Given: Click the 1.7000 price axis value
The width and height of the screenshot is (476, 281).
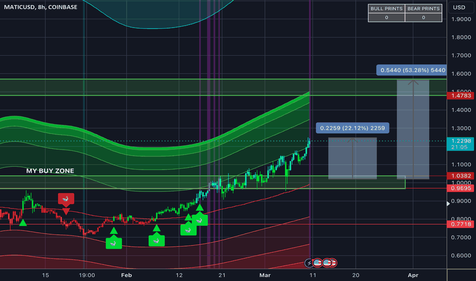Looking at the screenshot, I should pyautogui.click(x=461, y=55).
